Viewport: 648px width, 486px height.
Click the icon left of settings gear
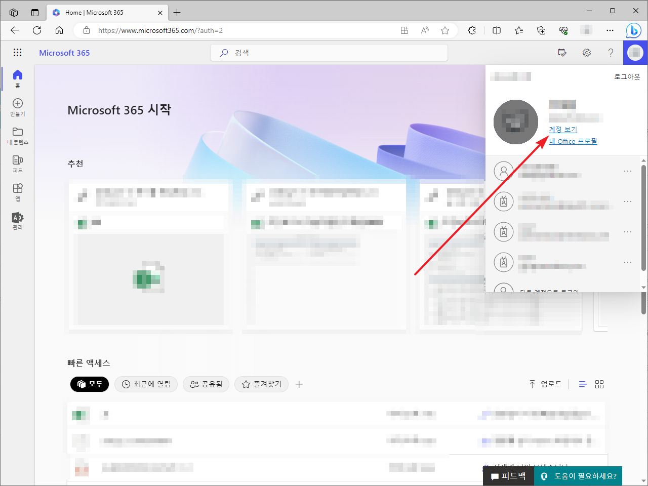click(x=562, y=53)
